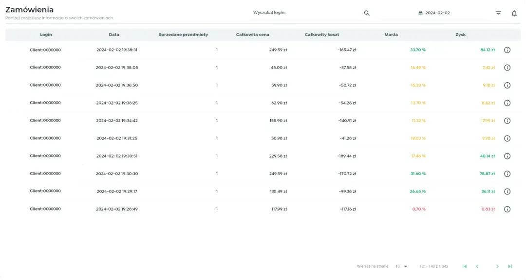Screen dimensions: 526x280
Task: View info for order with 0.70 % margin
Action: 507,209
